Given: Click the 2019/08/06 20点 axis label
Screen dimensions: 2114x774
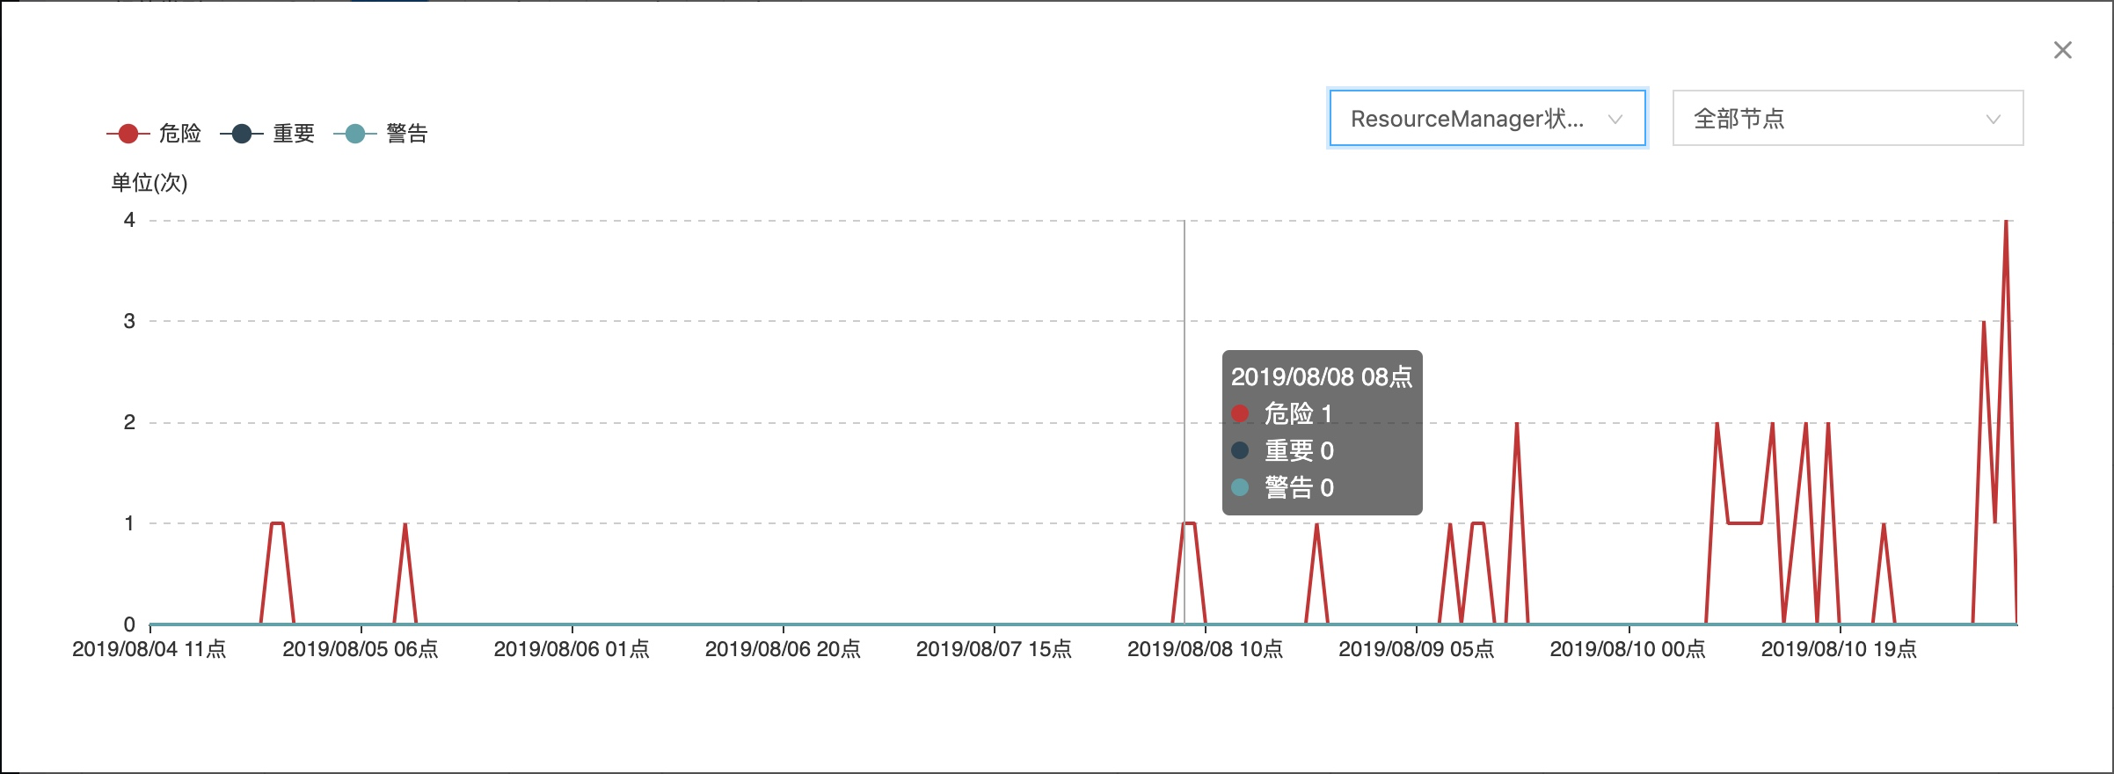Looking at the screenshot, I should 783,649.
